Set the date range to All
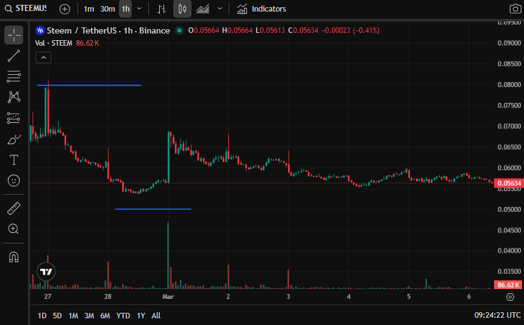 (156, 316)
